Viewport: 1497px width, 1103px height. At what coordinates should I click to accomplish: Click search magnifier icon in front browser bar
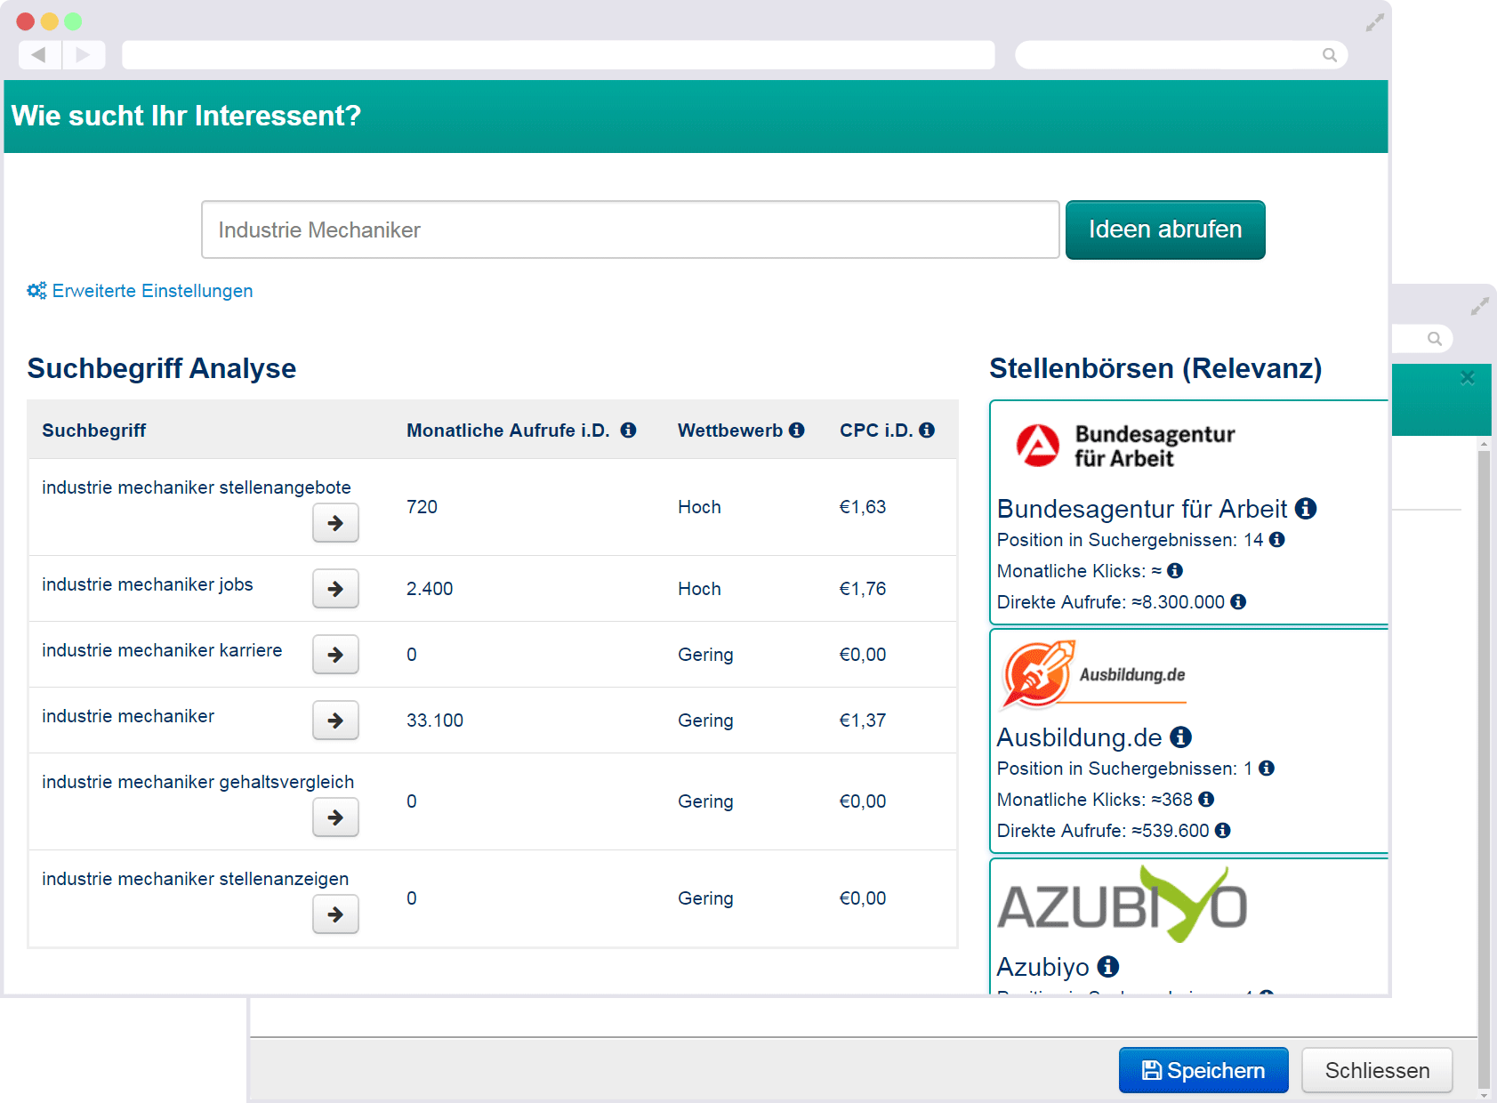click(1330, 55)
